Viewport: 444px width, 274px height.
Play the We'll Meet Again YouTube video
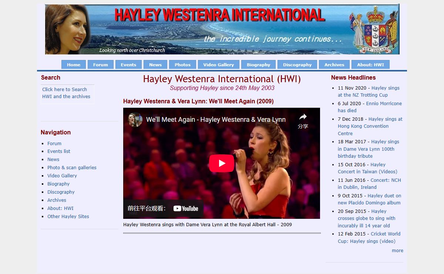[x=222, y=163]
